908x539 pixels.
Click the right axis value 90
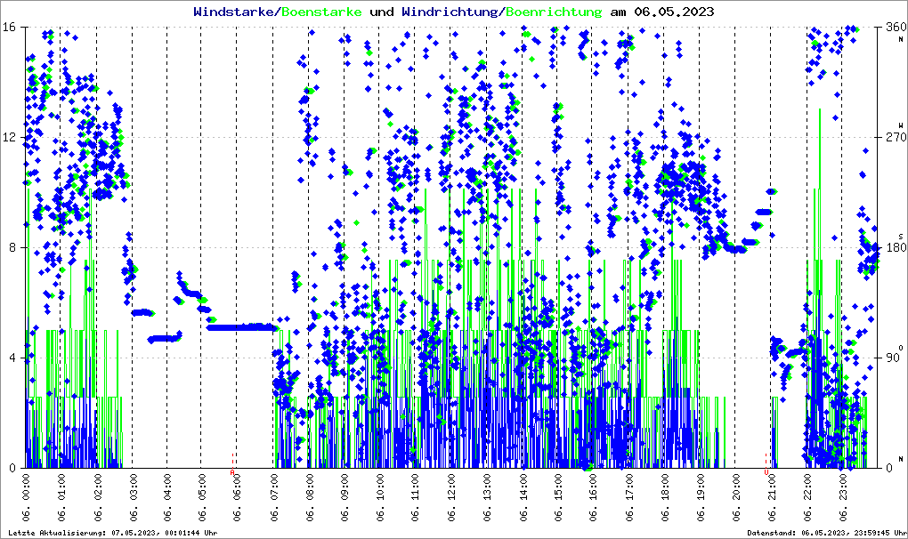click(893, 358)
